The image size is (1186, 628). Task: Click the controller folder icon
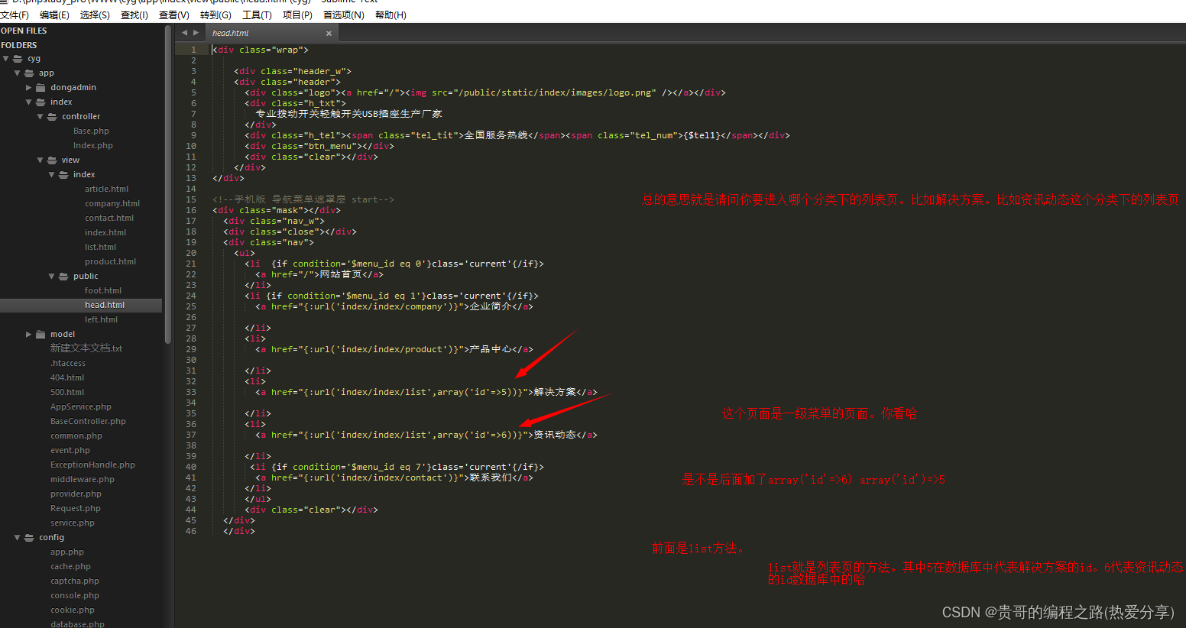52,117
